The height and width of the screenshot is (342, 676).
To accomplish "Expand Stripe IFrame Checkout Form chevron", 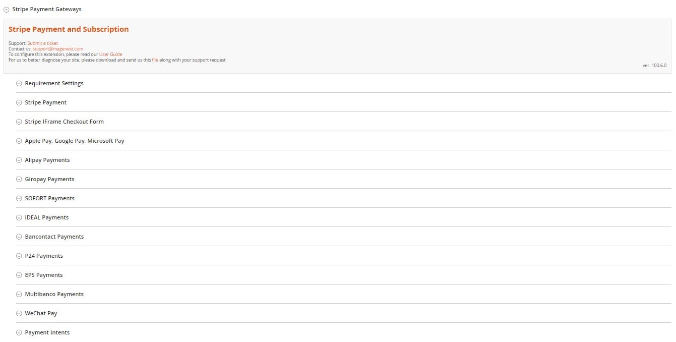I will pos(19,122).
